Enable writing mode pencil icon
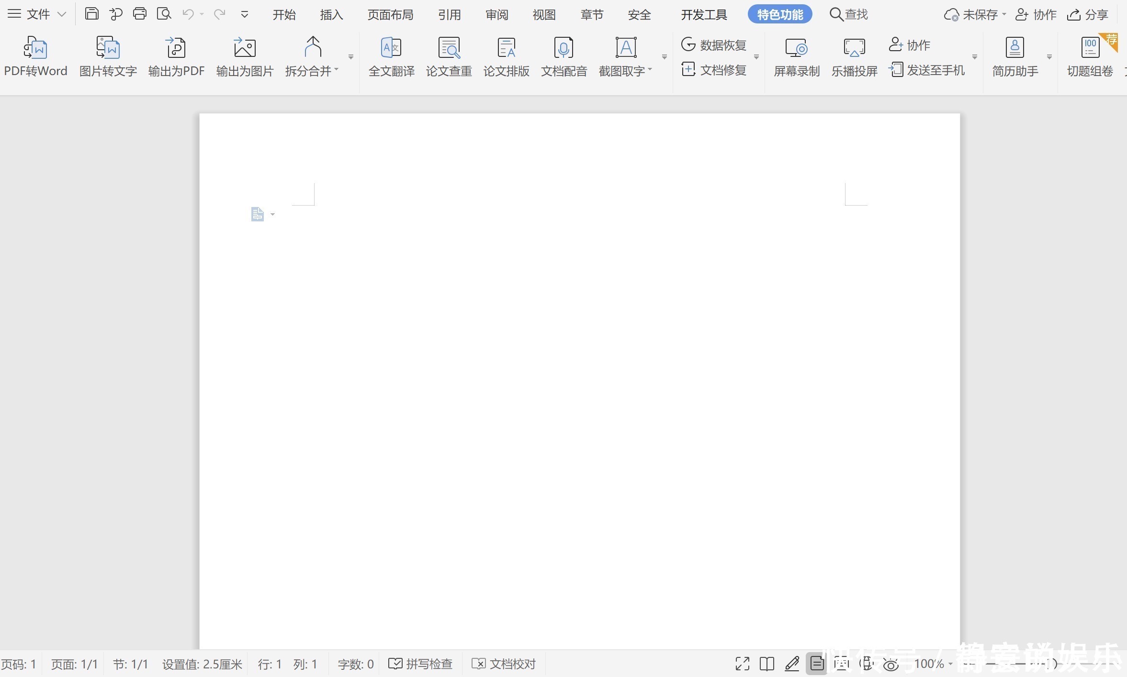This screenshot has height=677, width=1127. (792, 664)
